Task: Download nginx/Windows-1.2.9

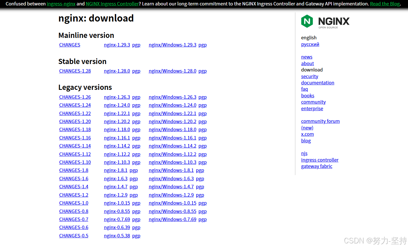Action: point(171,195)
